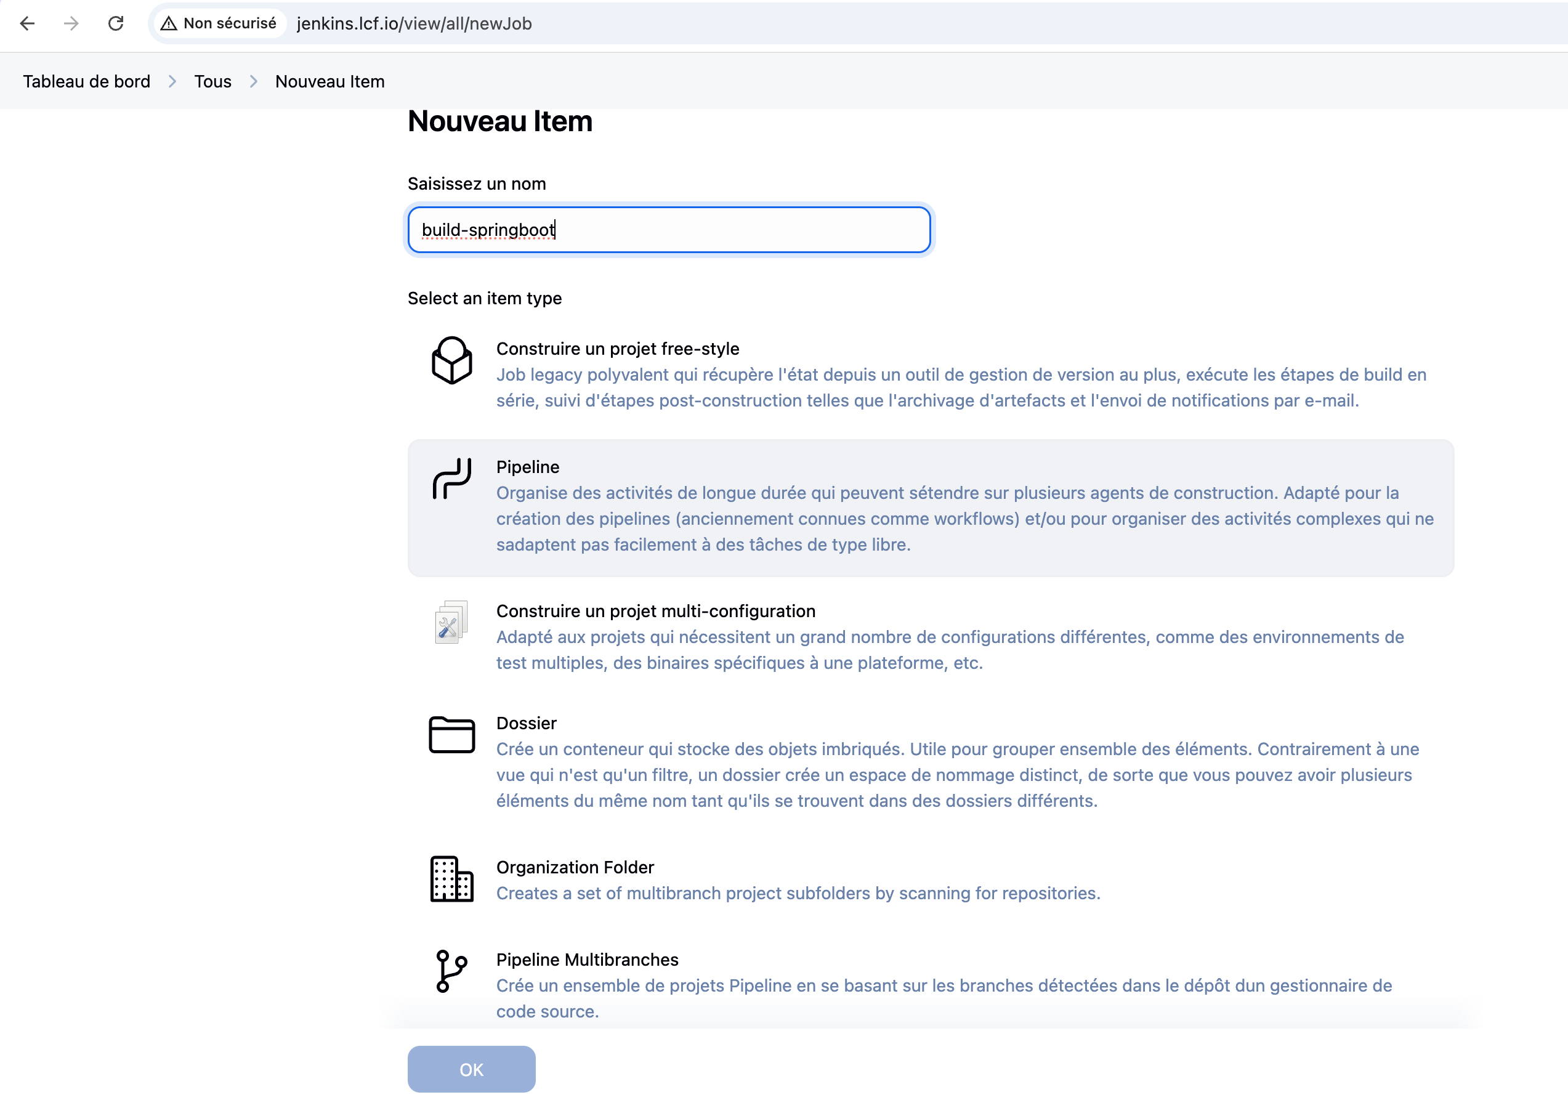Select the Organization Folder item type

(575, 867)
